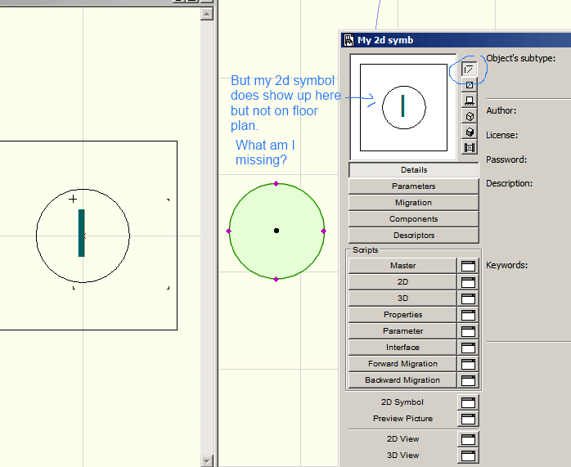
Task: Open the Forward Migration script
Action: tap(402, 364)
